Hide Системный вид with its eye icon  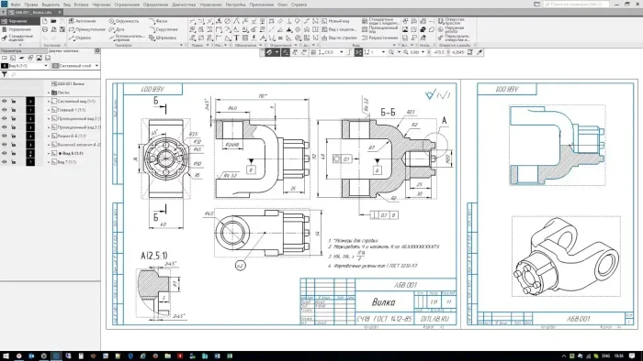5,101
